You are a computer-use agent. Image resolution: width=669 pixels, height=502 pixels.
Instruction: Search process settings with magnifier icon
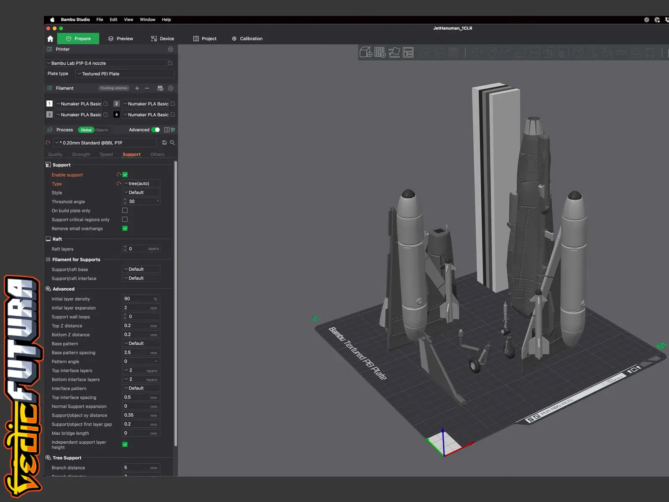point(172,143)
